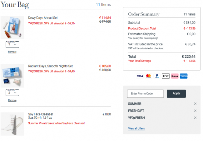Open quantity dropdown for Radiant Days set

pos(12,93)
